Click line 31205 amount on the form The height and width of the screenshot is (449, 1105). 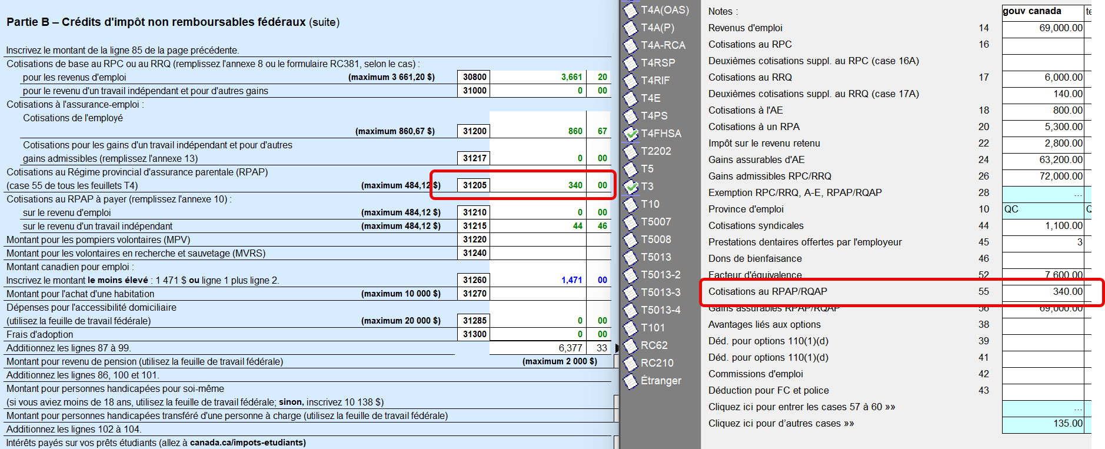click(x=537, y=185)
